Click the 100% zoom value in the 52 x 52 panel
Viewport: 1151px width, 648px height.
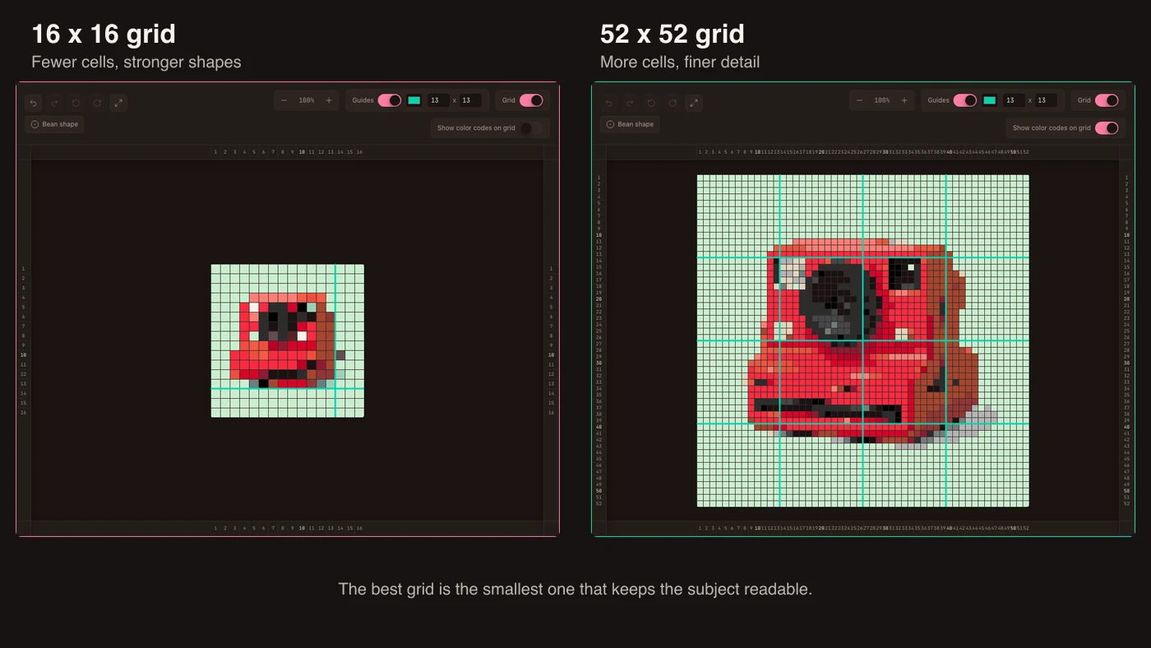(882, 100)
